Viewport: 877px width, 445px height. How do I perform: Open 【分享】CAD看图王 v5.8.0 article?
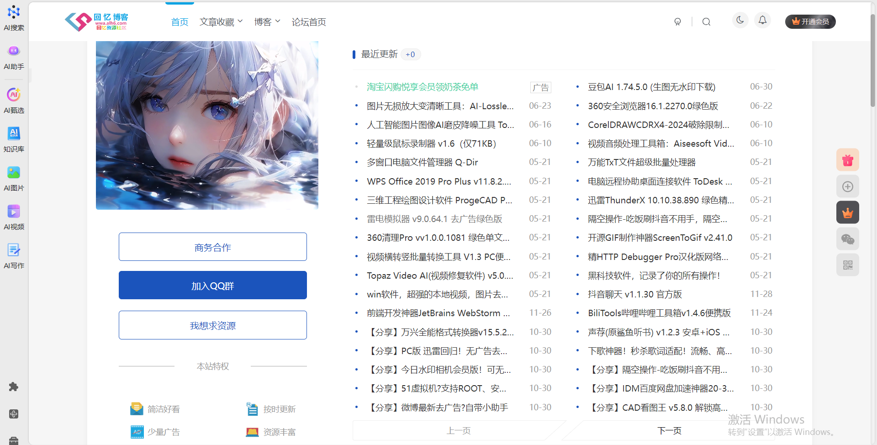658,407
